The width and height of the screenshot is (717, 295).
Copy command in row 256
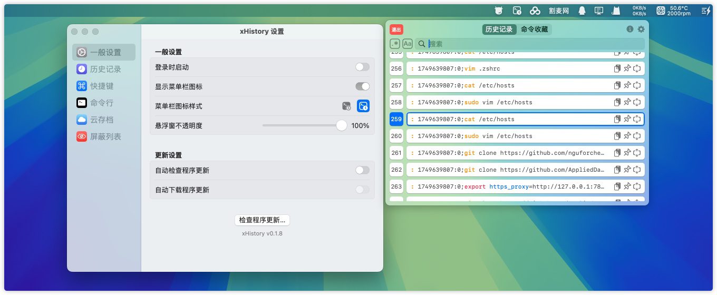click(617, 68)
